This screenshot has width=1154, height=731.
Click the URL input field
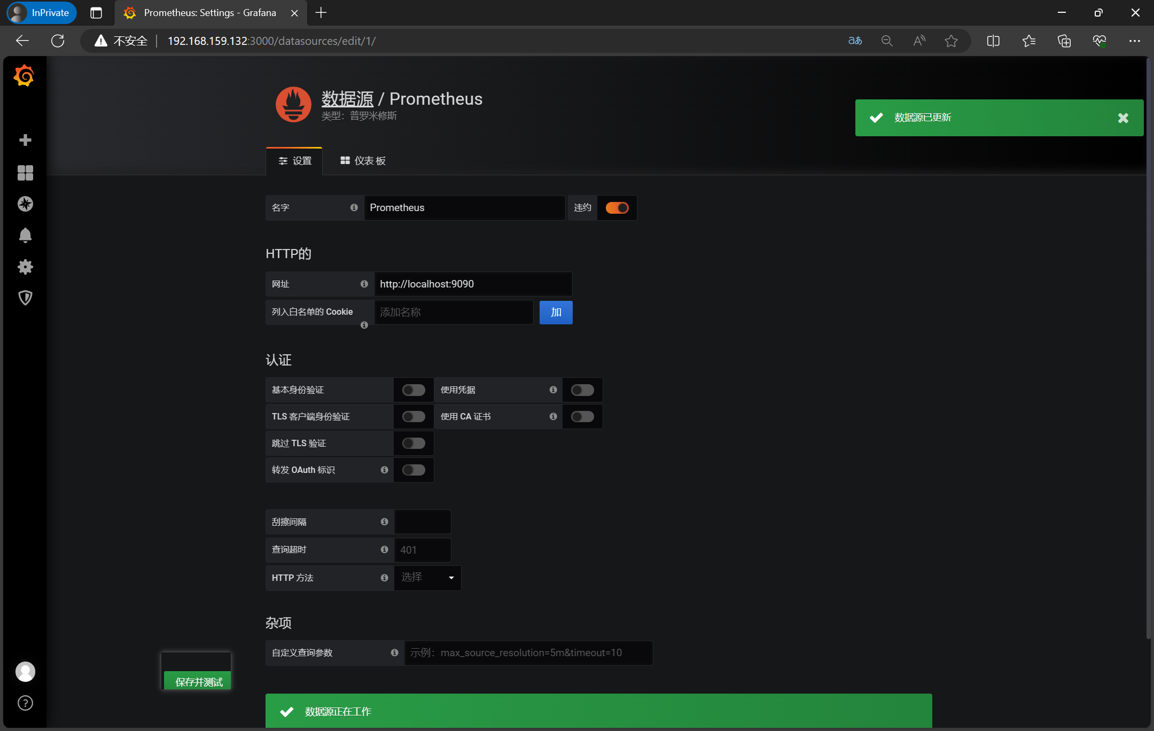pos(472,284)
